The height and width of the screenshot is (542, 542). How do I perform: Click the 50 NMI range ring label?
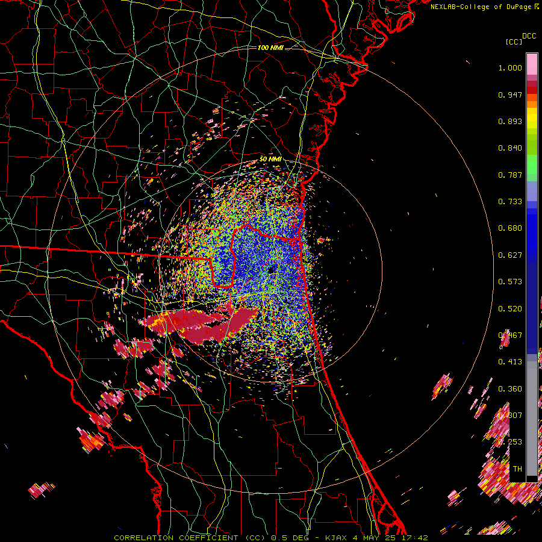pos(270,159)
